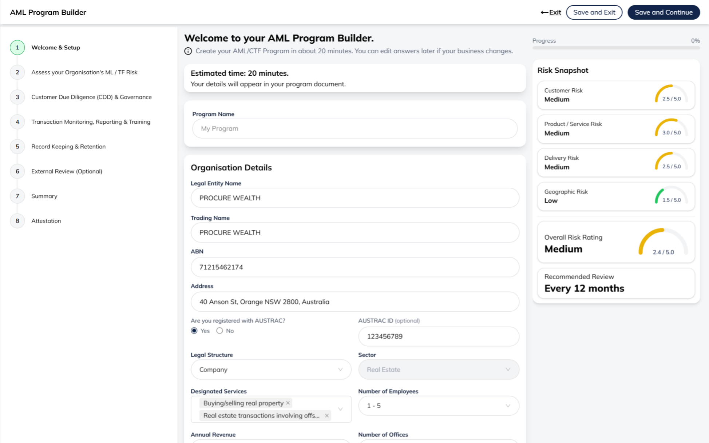Open the Attestation step
Screen dimensions: 709x443
coord(46,221)
